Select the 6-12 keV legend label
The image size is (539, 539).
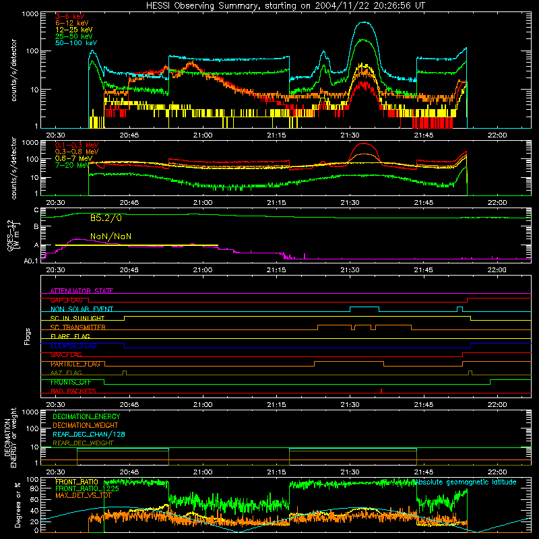click(x=72, y=23)
